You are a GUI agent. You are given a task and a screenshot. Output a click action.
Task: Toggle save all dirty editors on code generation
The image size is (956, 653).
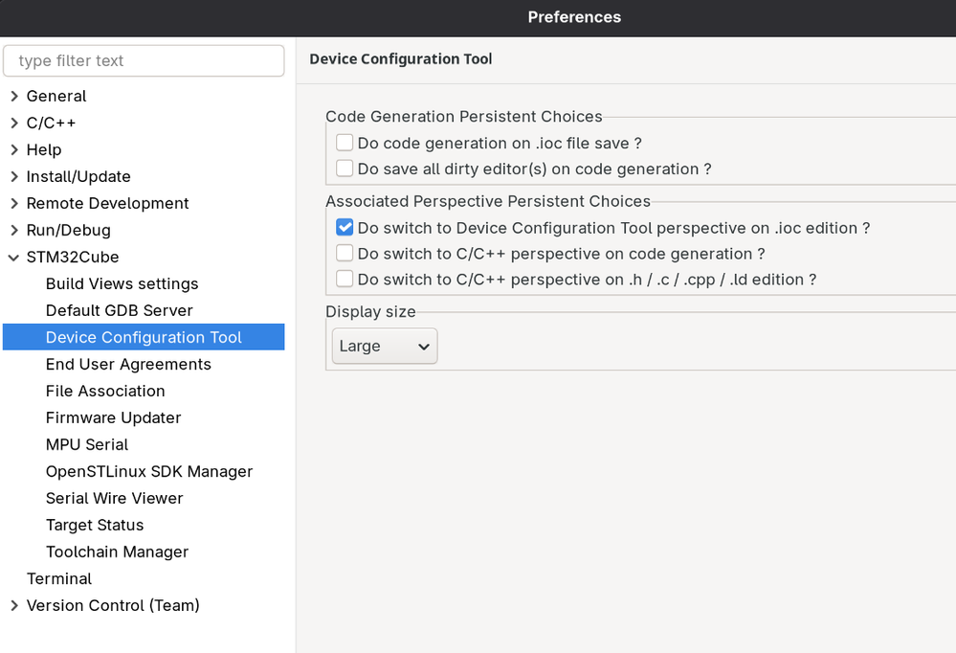(x=345, y=169)
